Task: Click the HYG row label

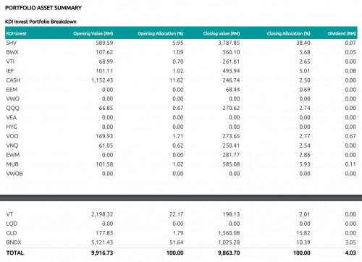Action: pyautogui.click(x=12, y=127)
